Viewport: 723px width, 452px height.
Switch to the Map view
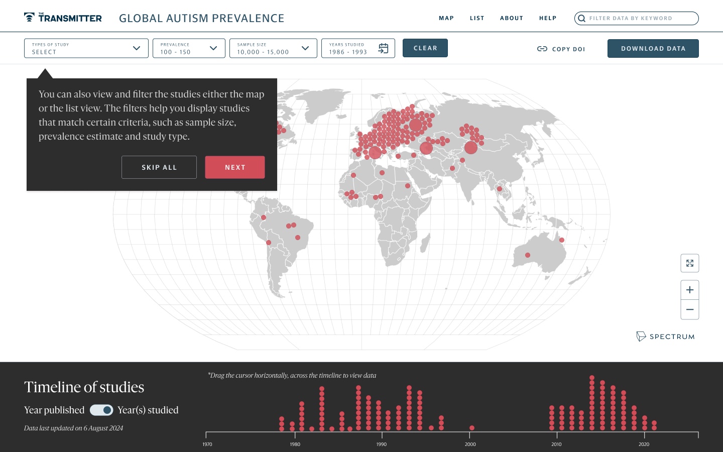pos(446,18)
